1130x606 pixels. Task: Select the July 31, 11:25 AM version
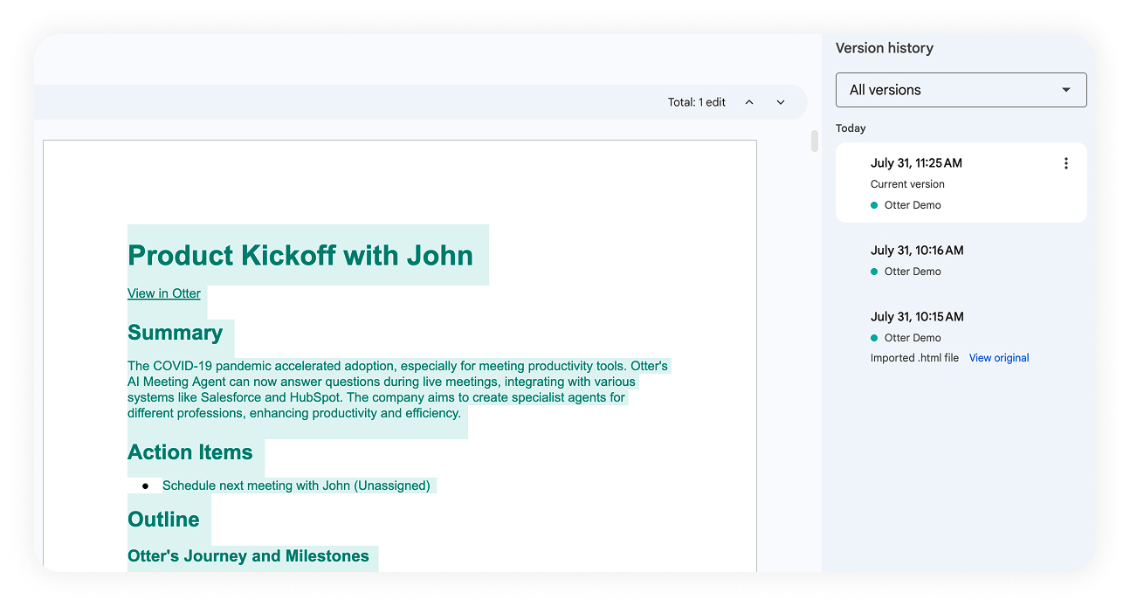[961, 182]
